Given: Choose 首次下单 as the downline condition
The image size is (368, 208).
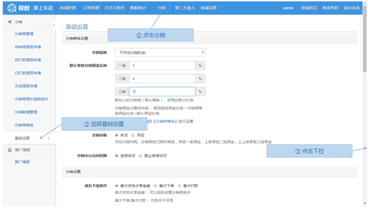Looking at the screenshot, I should point(156,186).
